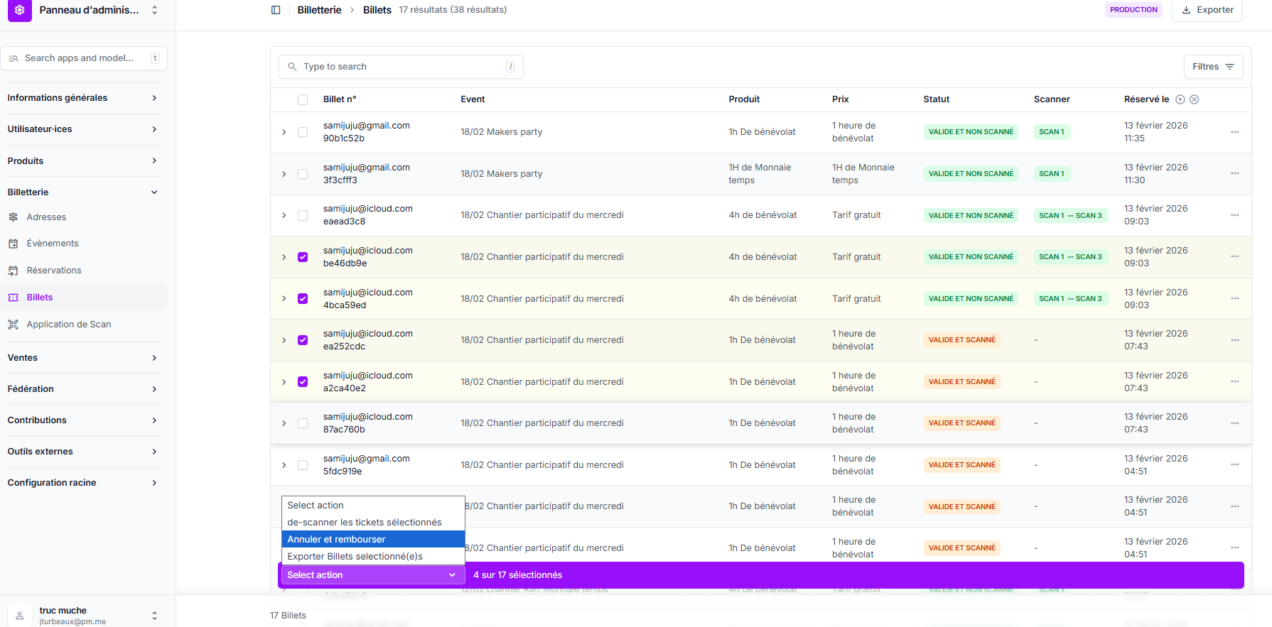This screenshot has height=627, width=1272.
Task: Open Évènements from the sidebar
Action: pos(53,244)
